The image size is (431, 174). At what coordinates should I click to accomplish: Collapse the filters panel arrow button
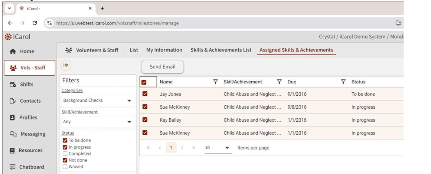tap(66, 65)
